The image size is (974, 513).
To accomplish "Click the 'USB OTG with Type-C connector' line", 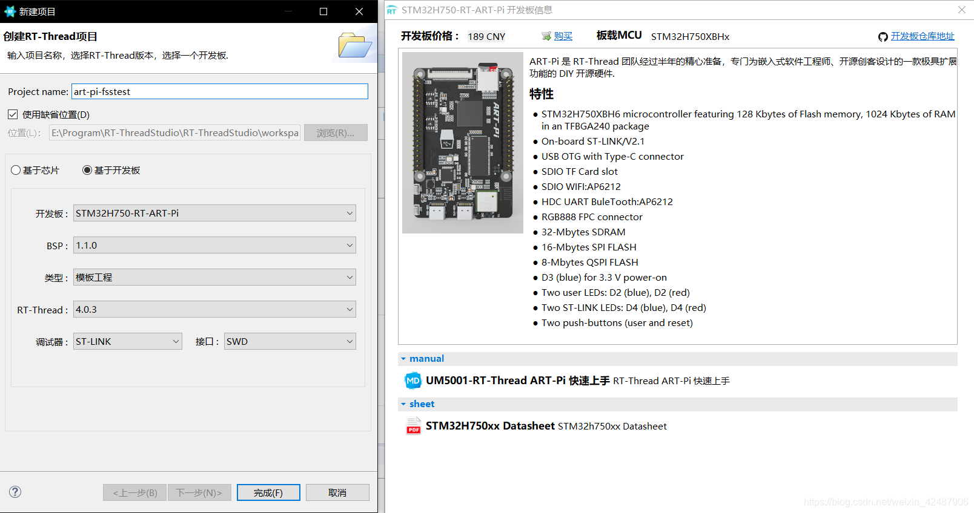I will (612, 157).
